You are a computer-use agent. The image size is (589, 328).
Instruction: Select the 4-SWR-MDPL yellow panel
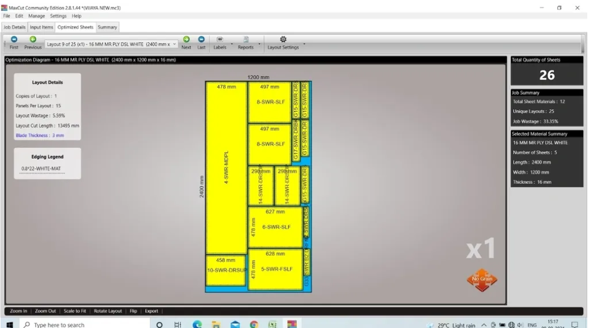click(x=226, y=167)
